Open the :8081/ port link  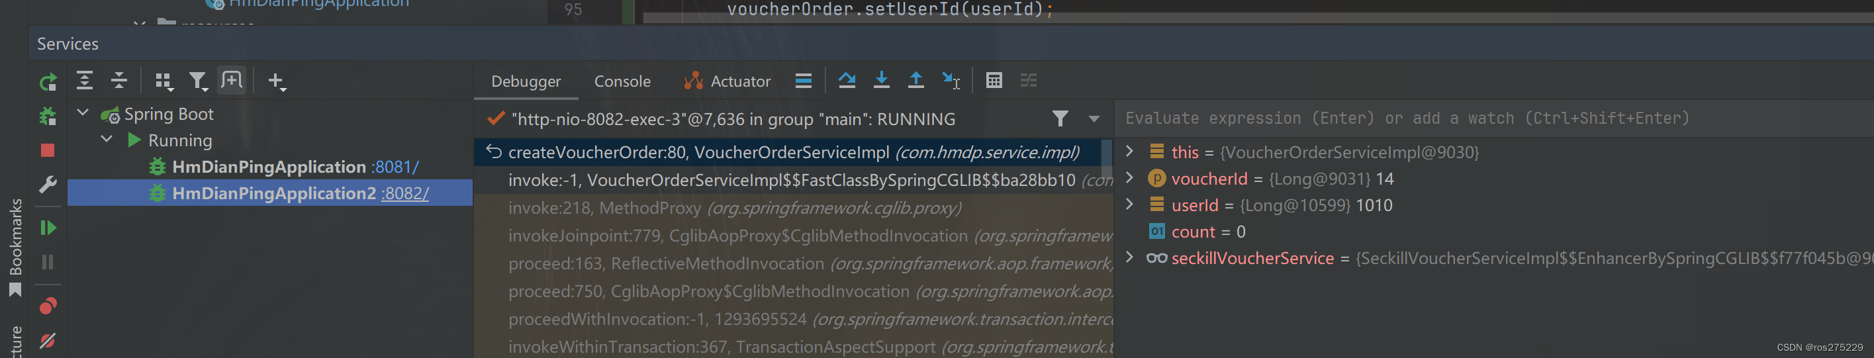395,167
